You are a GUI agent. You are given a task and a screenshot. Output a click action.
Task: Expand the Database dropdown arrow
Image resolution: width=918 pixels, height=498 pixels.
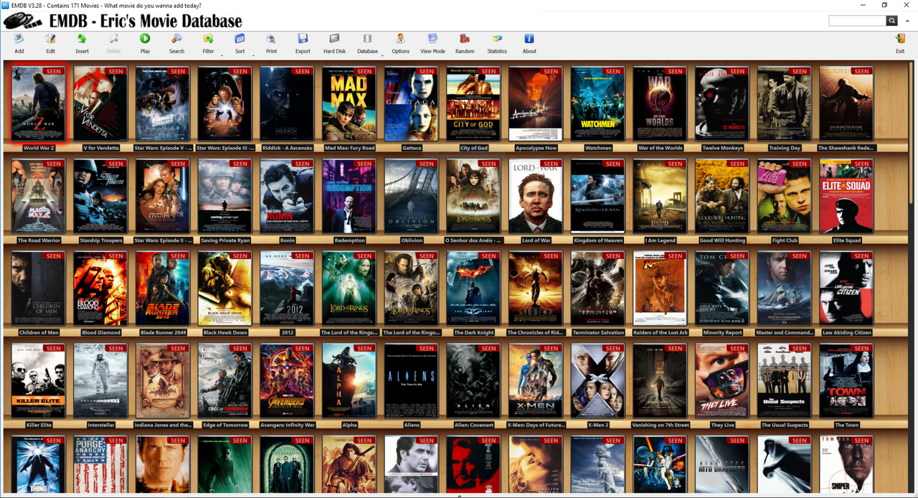(383, 55)
